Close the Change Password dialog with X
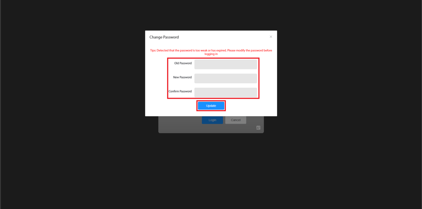This screenshot has width=422, height=209. tap(271, 37)
